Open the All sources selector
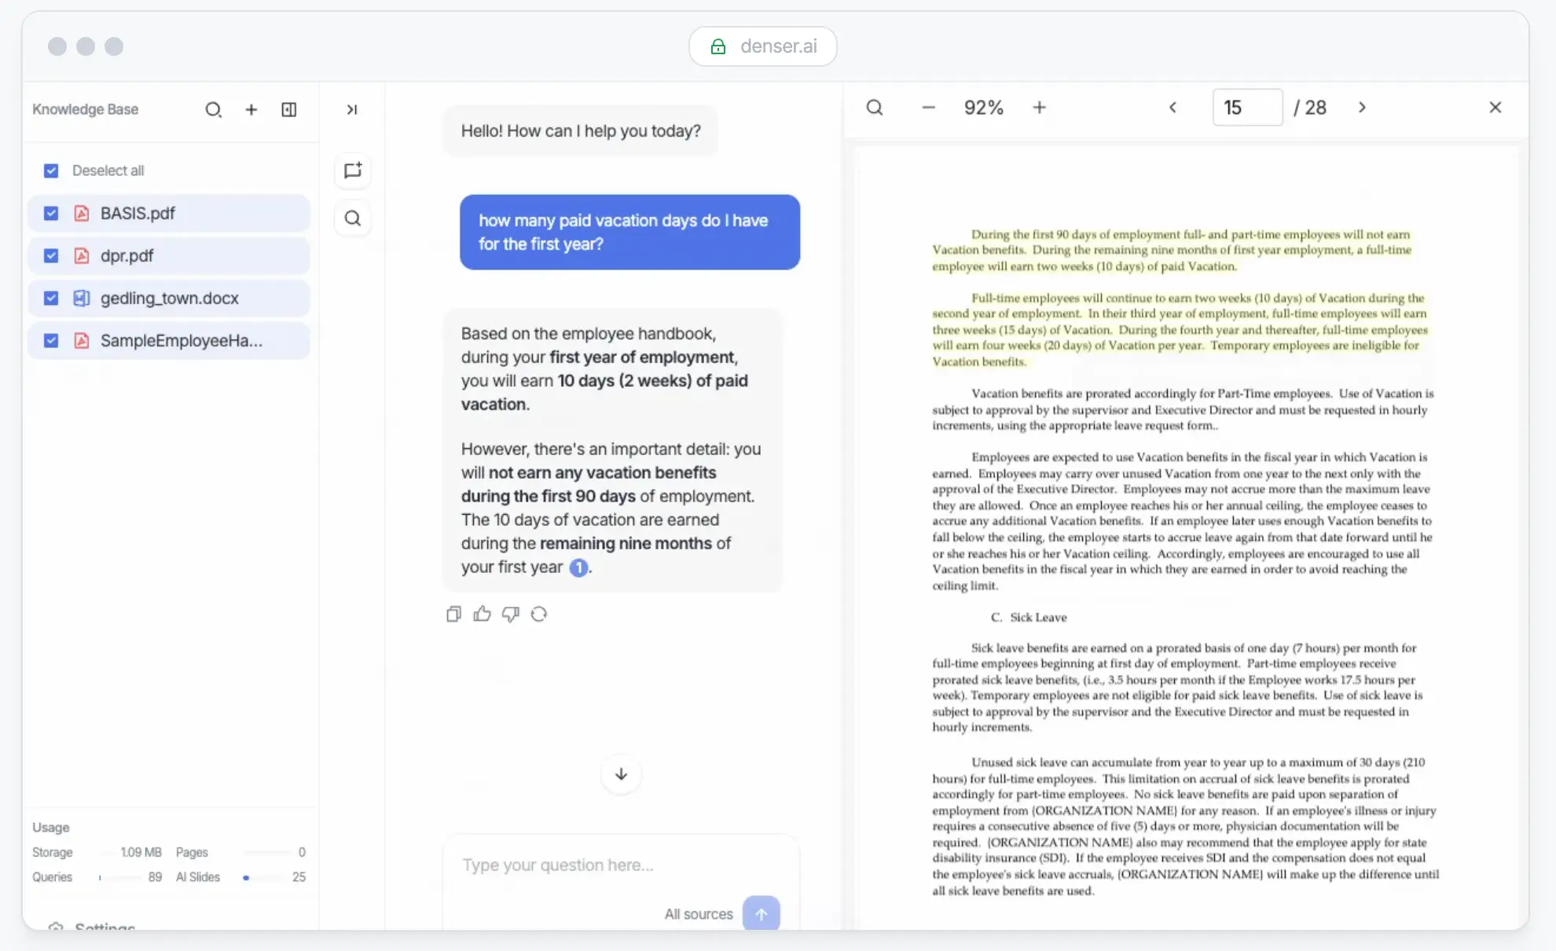 697,913
